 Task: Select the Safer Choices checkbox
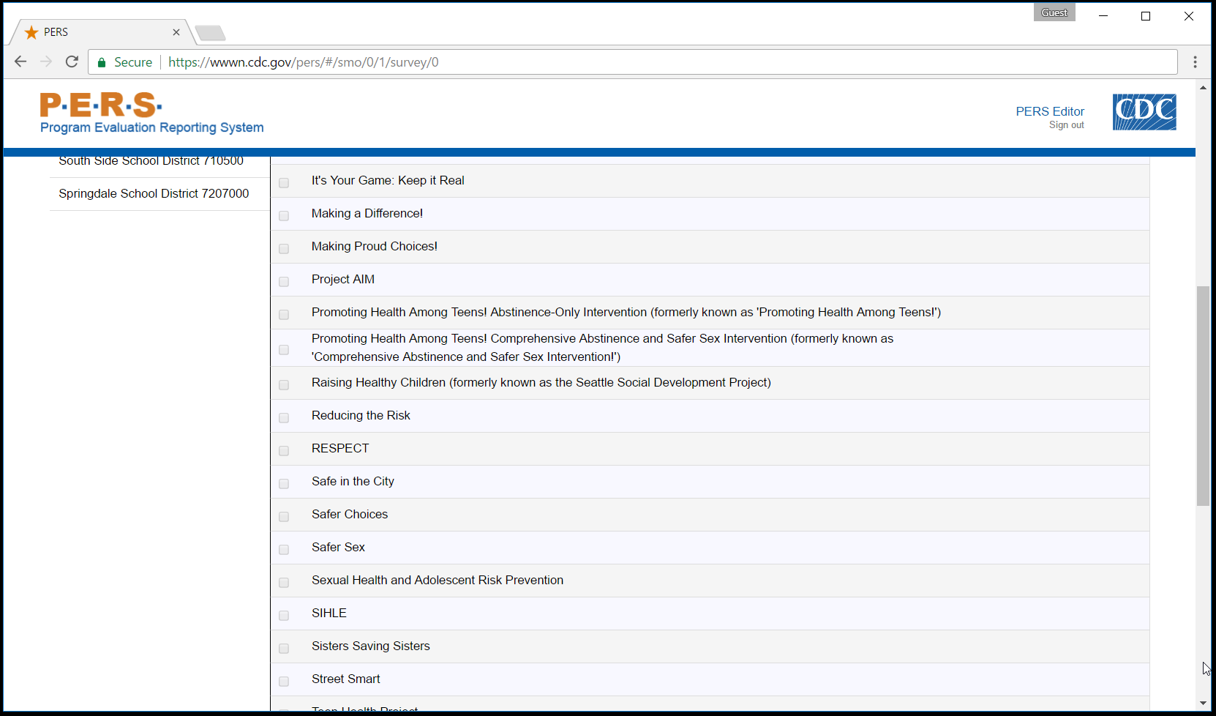point(284,516)
